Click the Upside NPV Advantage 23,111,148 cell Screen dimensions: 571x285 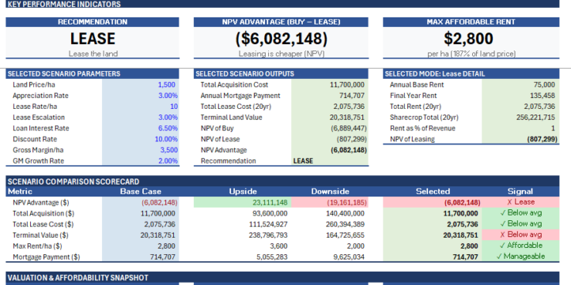pyautogui.click(x=243, y=202)
